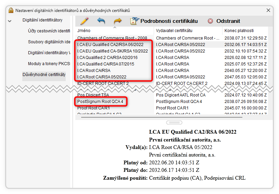Screen dimensions: 279x194
Task: Select Moduly a tokeny PKCS item
Action: (x=49, y=64)
